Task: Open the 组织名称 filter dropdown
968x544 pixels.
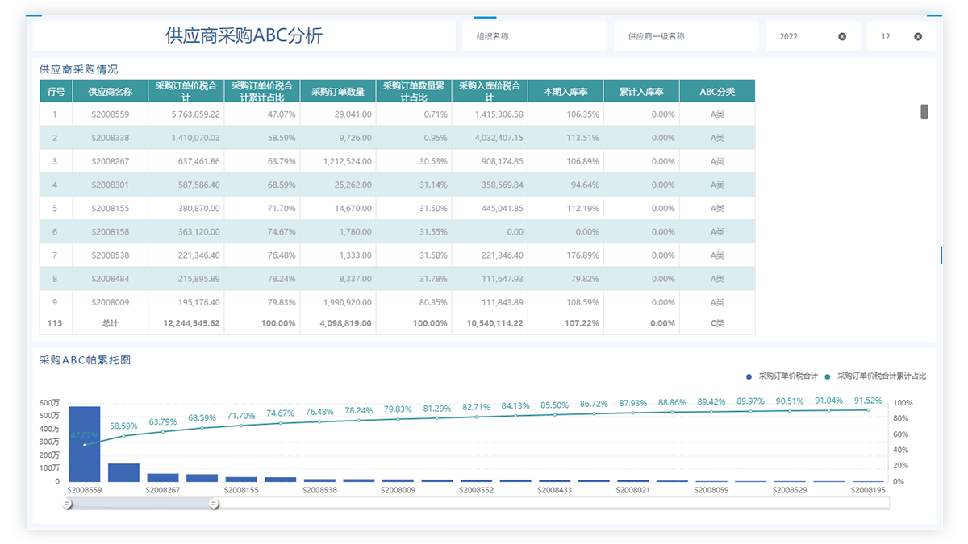Action: 533,37
